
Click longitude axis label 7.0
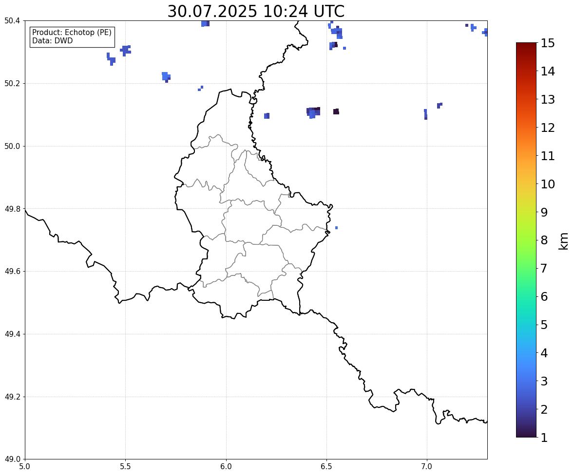(x=427, y=467)
